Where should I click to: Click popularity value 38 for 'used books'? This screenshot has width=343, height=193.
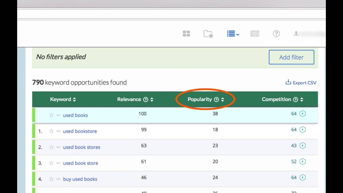(215, 114)
